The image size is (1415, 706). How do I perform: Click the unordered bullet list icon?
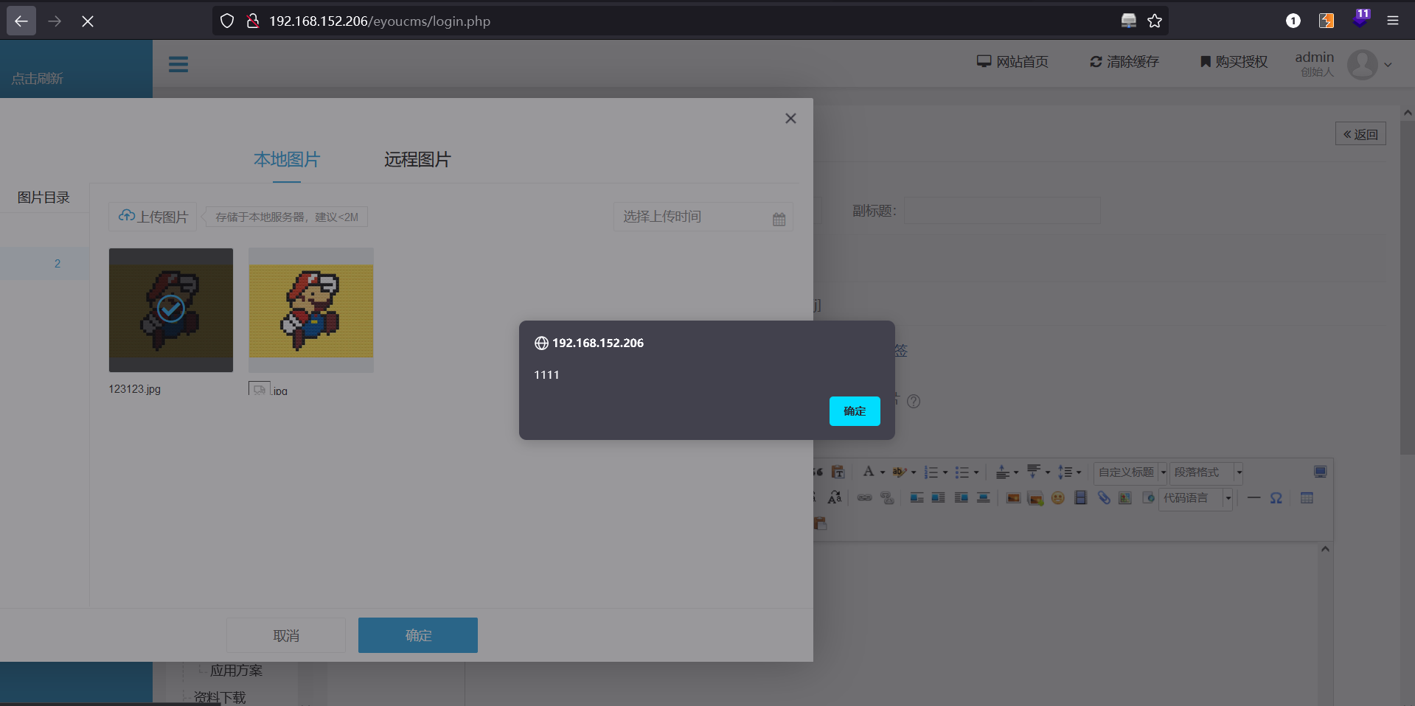pos(962,472)
